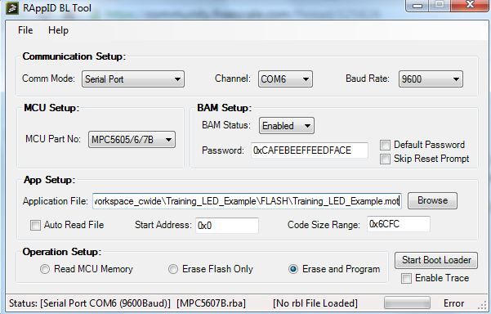Click the No rbl File Loaded status text
This screenshot has height=314, width=491.
315,303
